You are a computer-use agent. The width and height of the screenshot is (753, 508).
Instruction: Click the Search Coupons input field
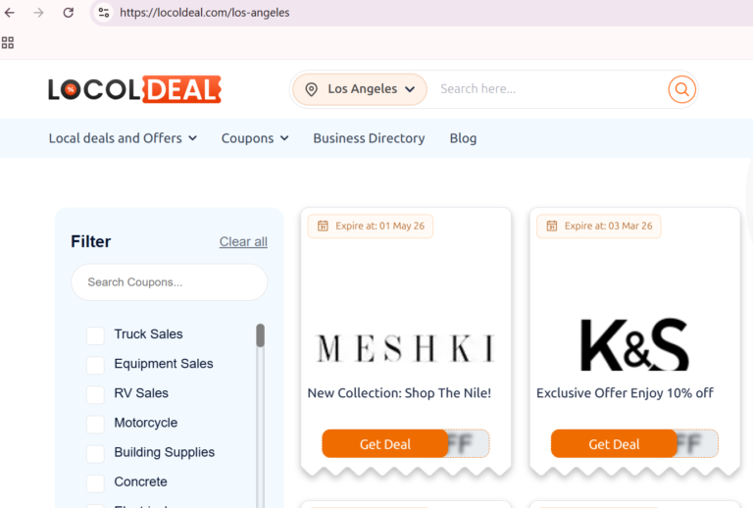pos(169,282)
